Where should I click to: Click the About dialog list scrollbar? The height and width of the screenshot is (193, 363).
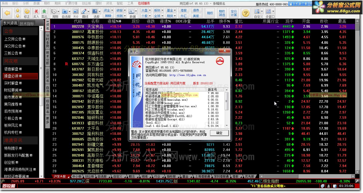click(x=226, y=108)
